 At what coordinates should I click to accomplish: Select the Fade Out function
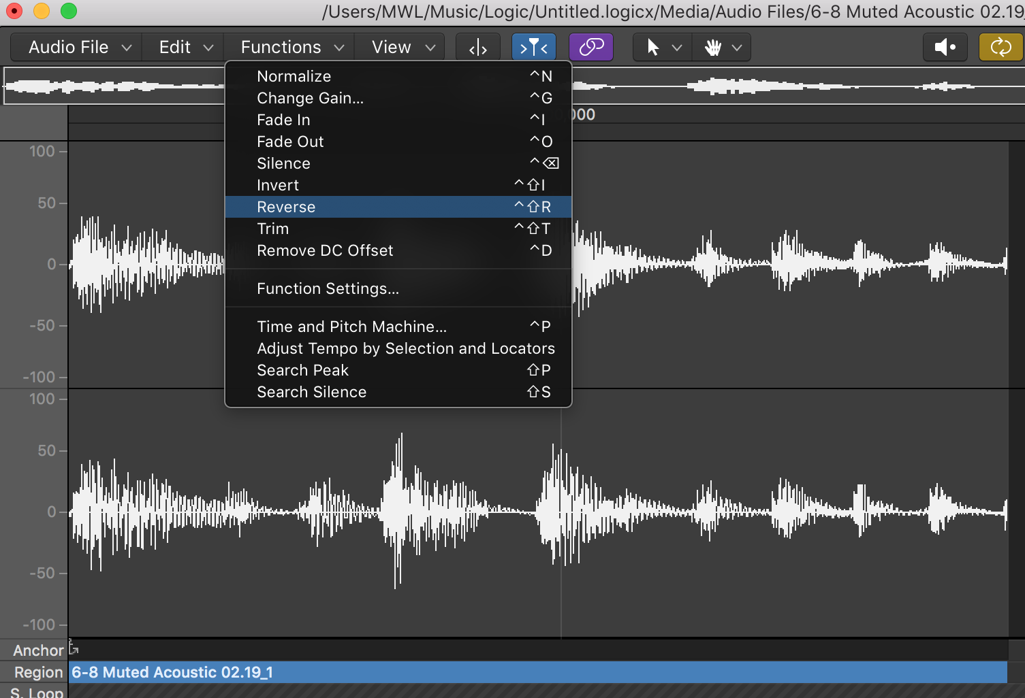click(x=398, y=142)
